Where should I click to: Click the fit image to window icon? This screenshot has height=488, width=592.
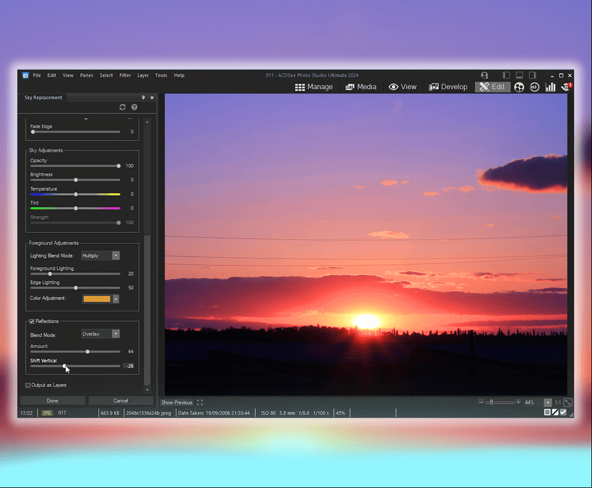click(568, 403)
